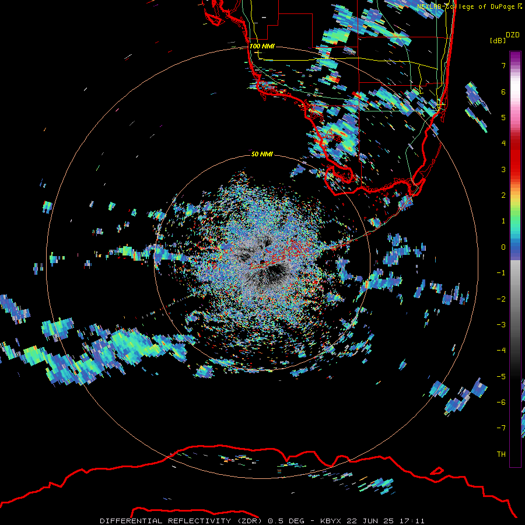The image size is (525, 525).
Task: Click the "[dB]" unit label
Action: [498, 40]
